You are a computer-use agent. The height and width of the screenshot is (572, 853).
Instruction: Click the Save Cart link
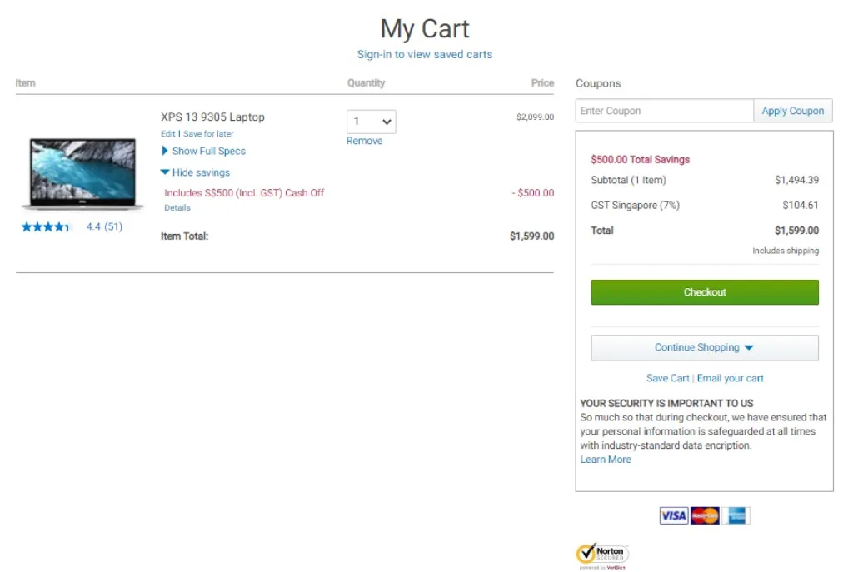click(x=668, y=378)
